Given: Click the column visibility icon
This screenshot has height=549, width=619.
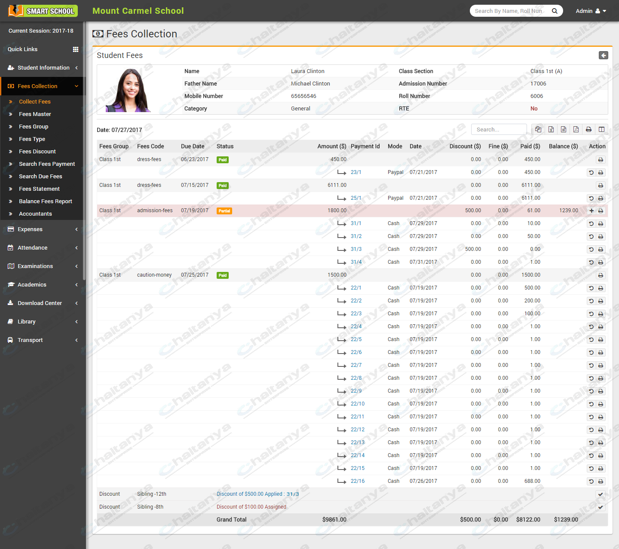Looking at the screenshot, I should click(601, 129).
